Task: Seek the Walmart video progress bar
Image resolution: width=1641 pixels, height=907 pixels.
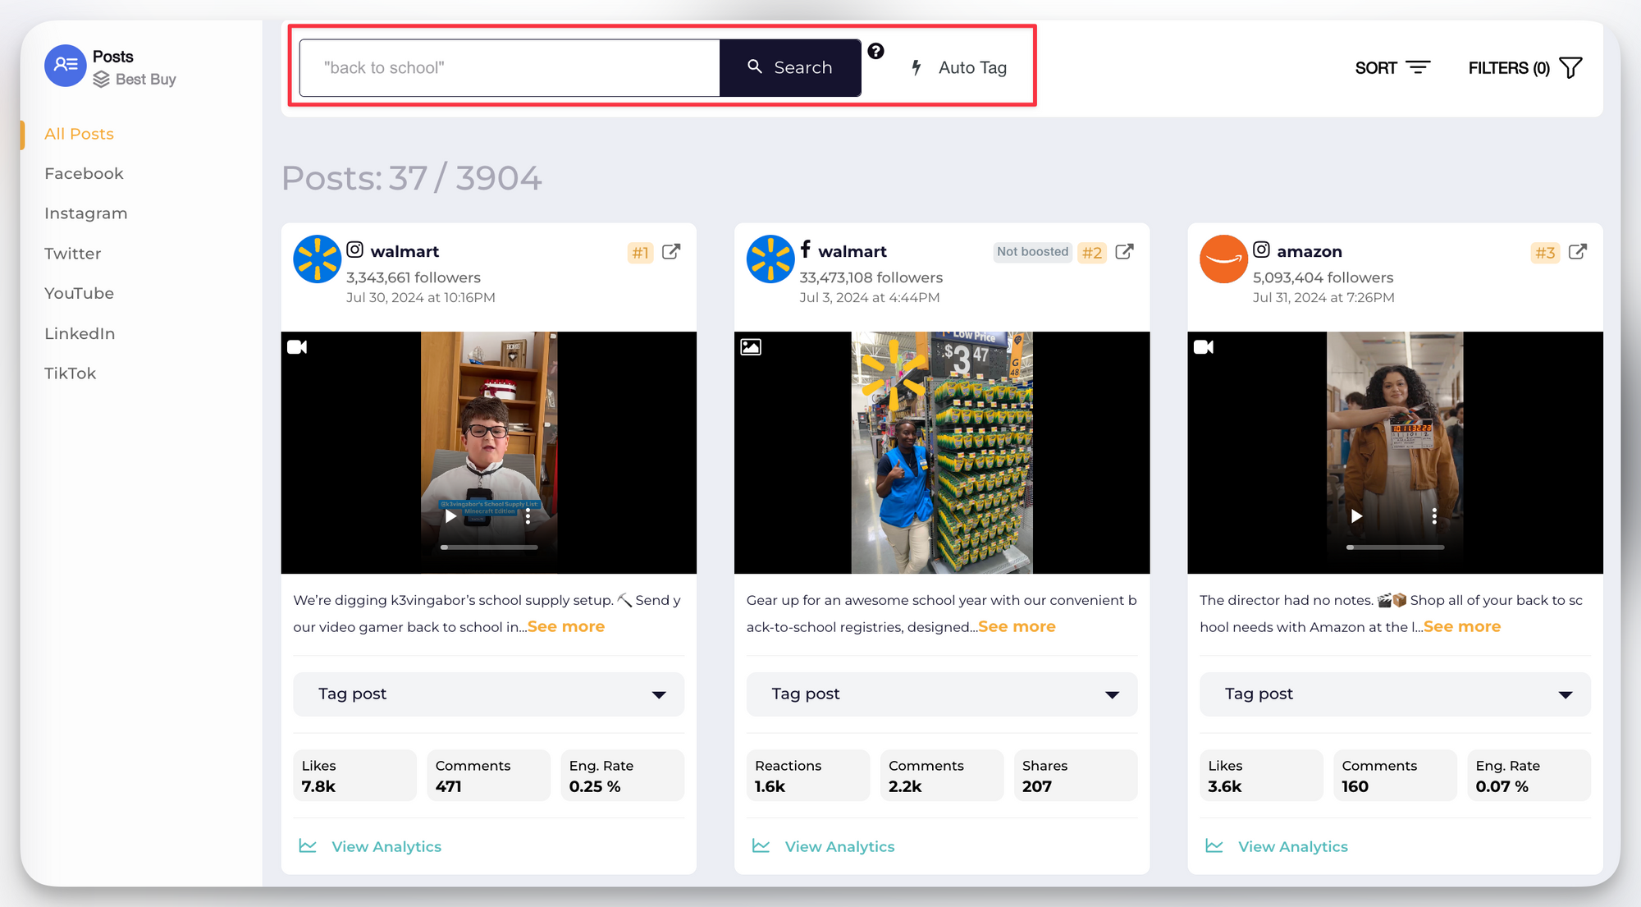Action: pos(489,547)
